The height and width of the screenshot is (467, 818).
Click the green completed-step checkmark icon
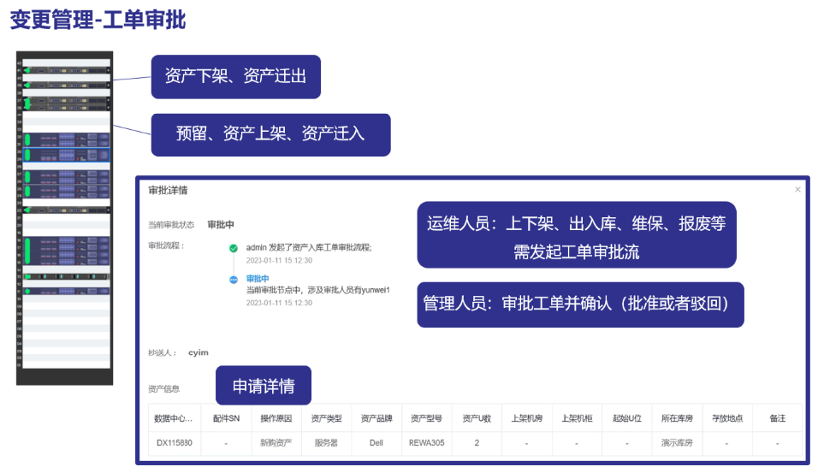(233, 248)
